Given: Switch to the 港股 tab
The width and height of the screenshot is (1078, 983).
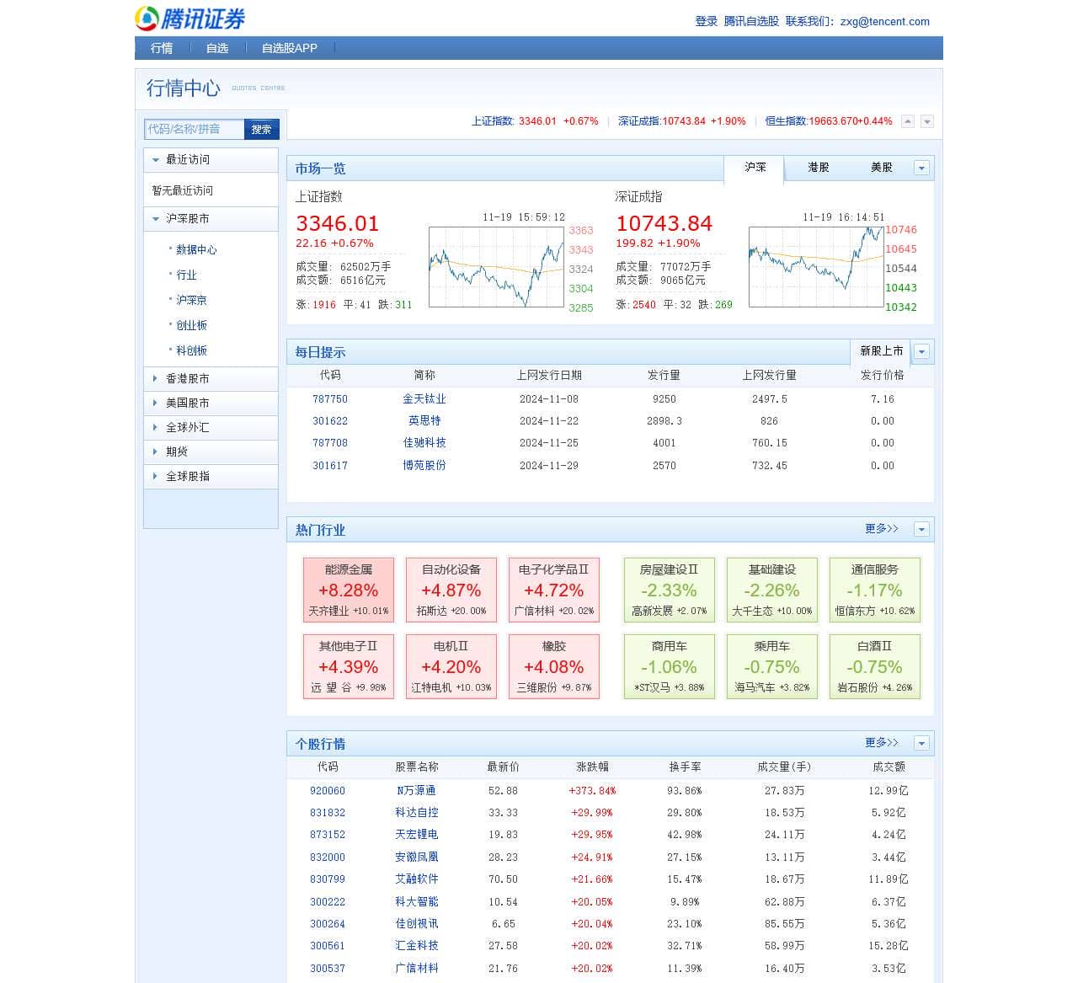Looking at the screenshot, I should [818, 168].
